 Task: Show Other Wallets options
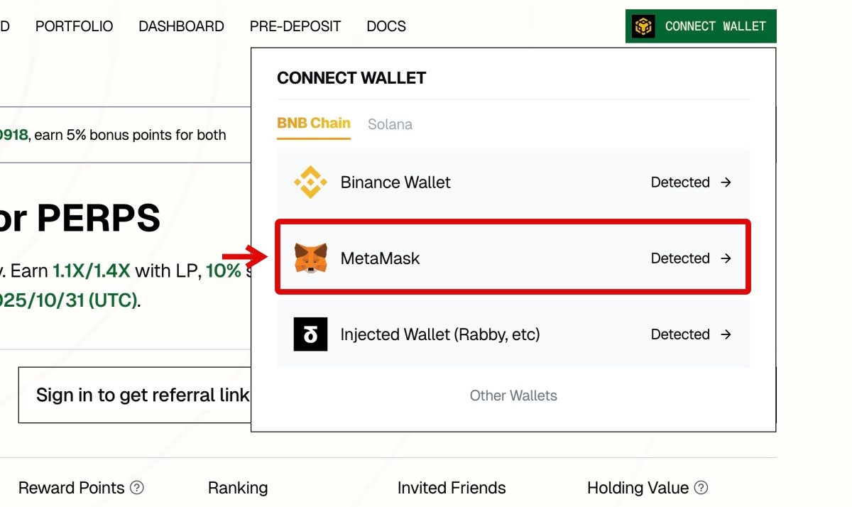click(513, 396)
